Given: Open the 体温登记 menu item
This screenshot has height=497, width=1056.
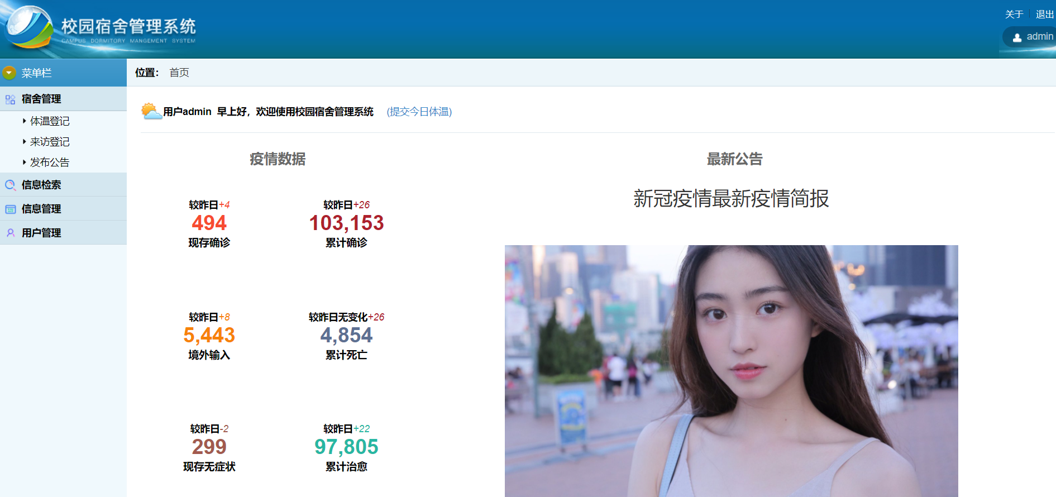Looking at the screenshot, I should click(x=50, y=121).
